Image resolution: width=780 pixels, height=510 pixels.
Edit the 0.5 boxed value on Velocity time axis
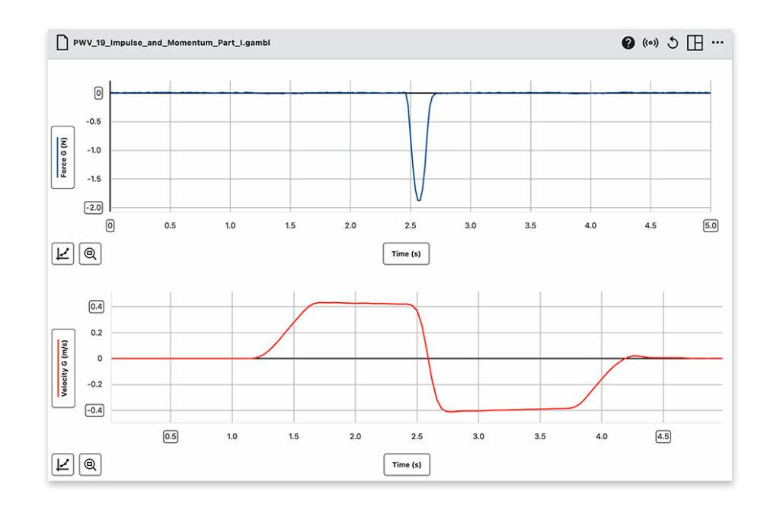[171, 436]
